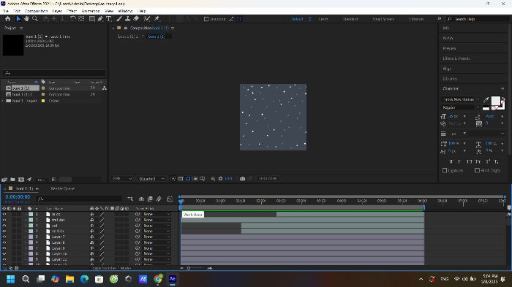Toggle the Hindi Digits checkbox
Viewport: 512px width, 287px height.
[x=477, y=171]
